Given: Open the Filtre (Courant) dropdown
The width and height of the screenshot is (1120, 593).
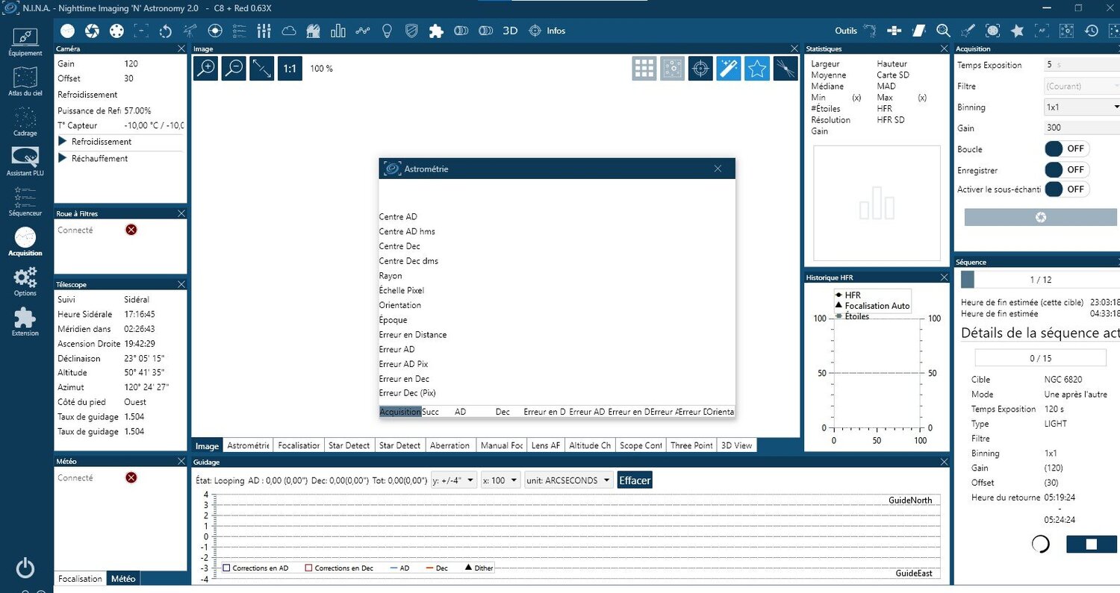Looking at the screenshot, I should coord(1082,86).
